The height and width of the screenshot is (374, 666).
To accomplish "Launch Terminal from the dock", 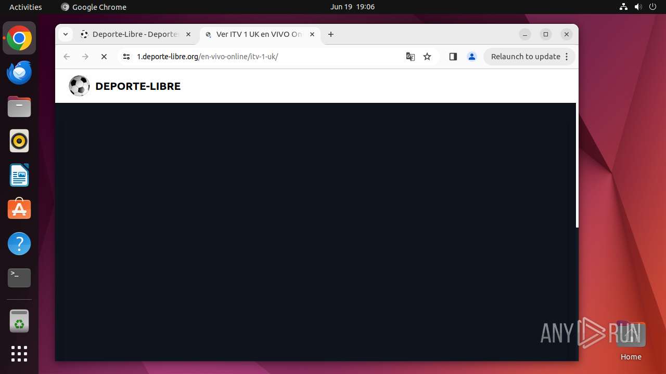I will [19, 277].
